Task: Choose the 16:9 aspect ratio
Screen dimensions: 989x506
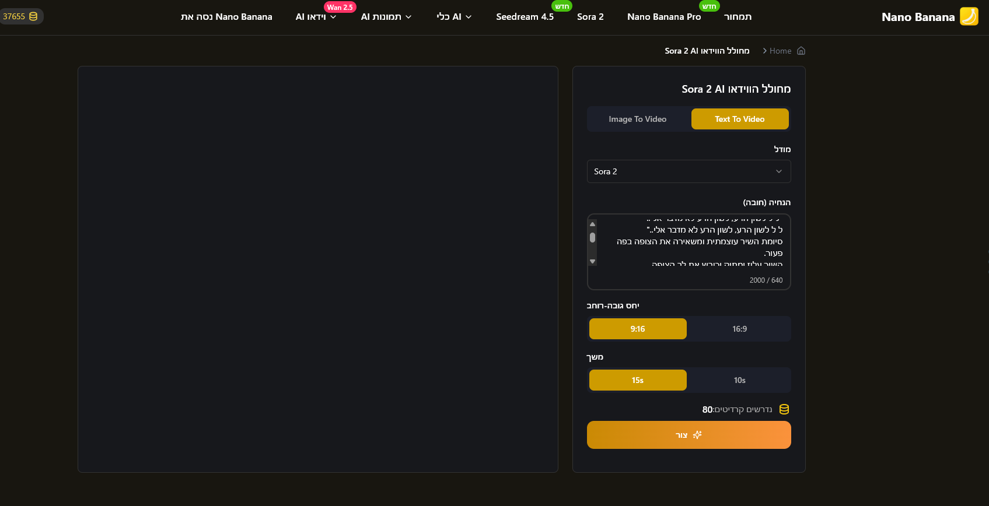Action: click(x=740, y=329)
